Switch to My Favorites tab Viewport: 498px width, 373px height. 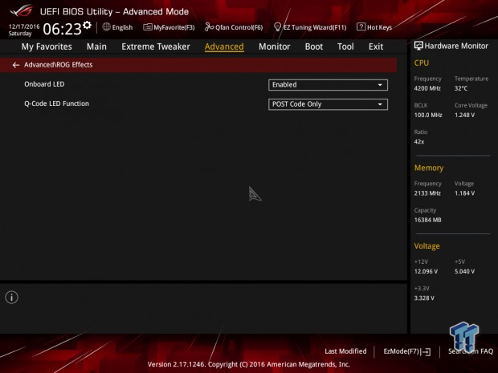click(47, 47)
